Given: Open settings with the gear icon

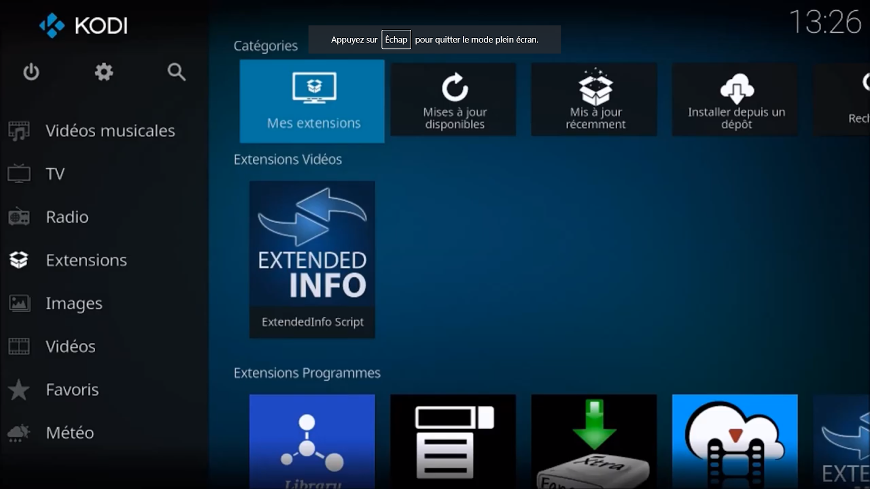Looking at the screenshot, I should coord(104,72).
